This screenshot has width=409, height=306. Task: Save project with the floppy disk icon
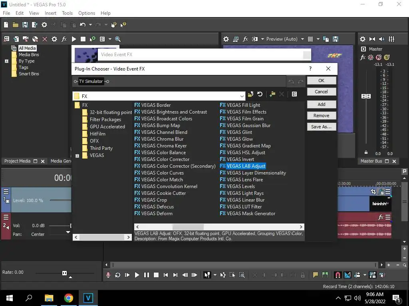pos(25,25)
